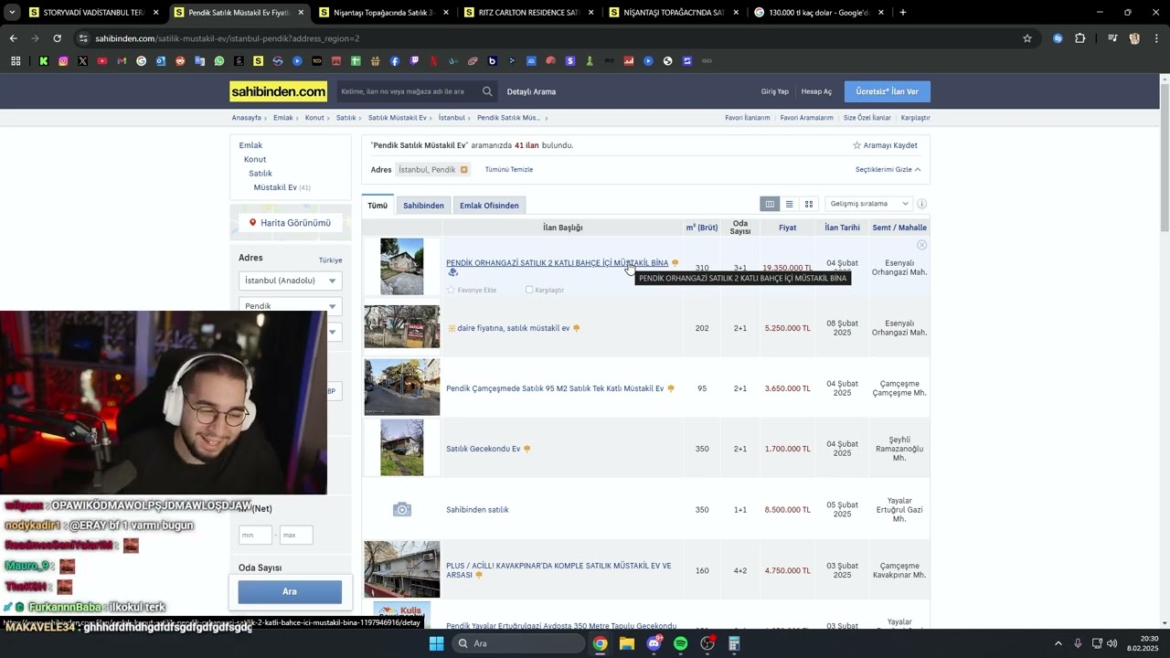The image size is (1170, 658).
Task: Remove the İstanbul, Pendik address filter
Action: tap(463, 170)
